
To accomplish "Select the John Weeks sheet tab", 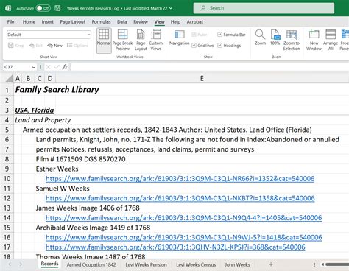I will coord(237,264).
